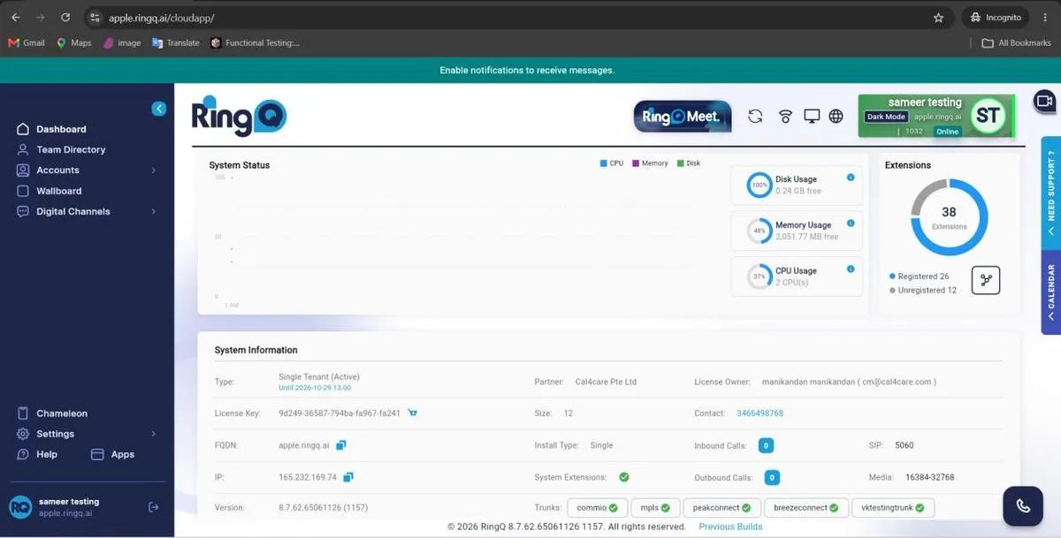
Task: Select the breezeconnect trunk chip
Action: [805, 508]
